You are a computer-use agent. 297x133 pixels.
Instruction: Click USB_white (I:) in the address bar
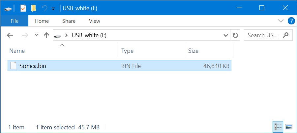89,35
